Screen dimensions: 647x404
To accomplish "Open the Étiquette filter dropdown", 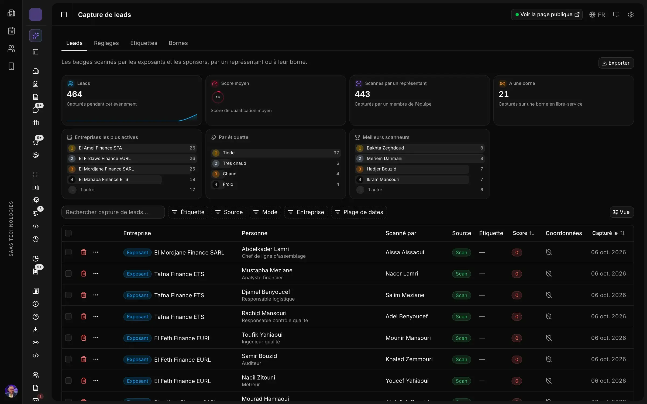I will click(188, 212).
